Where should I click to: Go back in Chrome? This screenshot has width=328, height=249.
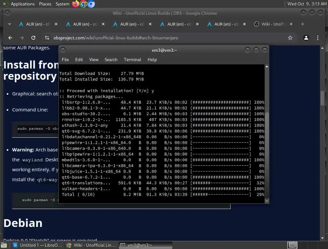coord(10,38)
